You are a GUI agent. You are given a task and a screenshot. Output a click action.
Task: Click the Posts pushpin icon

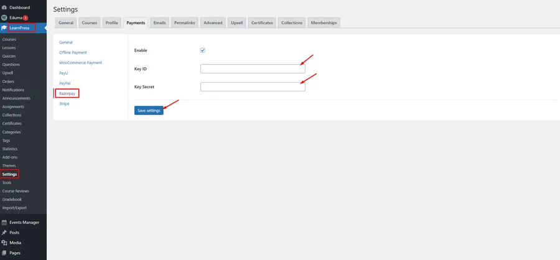tap(4, 233)
